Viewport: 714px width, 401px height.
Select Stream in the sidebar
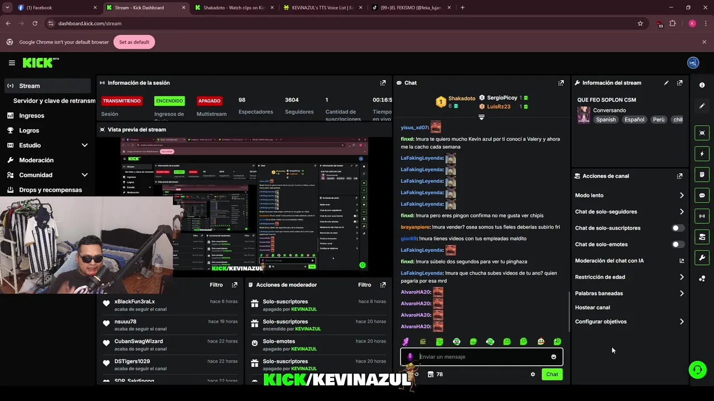[47, 86]
